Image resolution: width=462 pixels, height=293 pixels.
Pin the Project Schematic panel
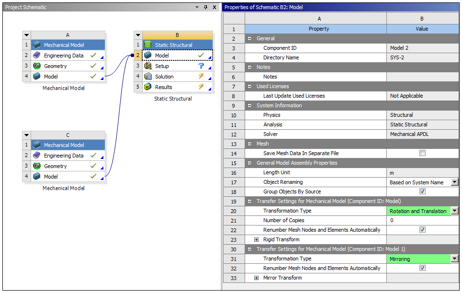(x=206, y=7)
